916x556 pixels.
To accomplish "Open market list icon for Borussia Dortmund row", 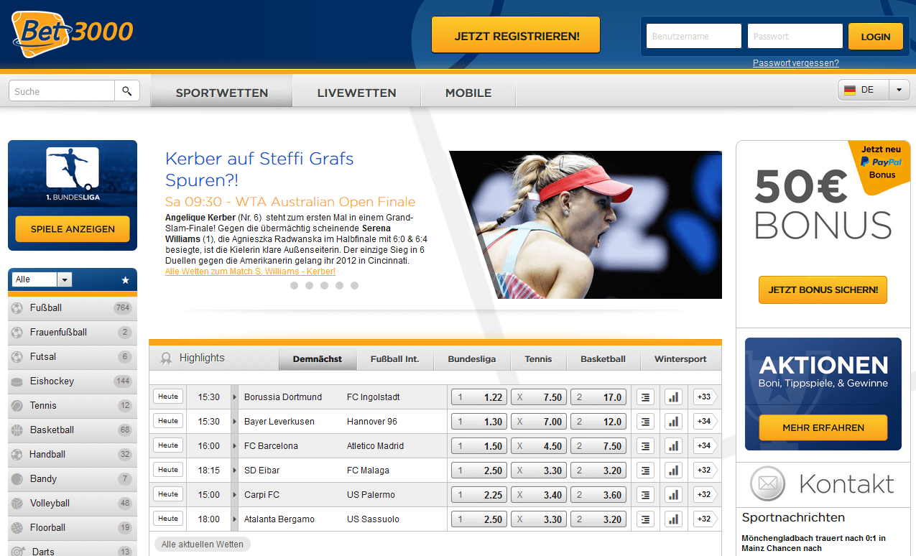I will pyautogui.click(x=645, y=397).
